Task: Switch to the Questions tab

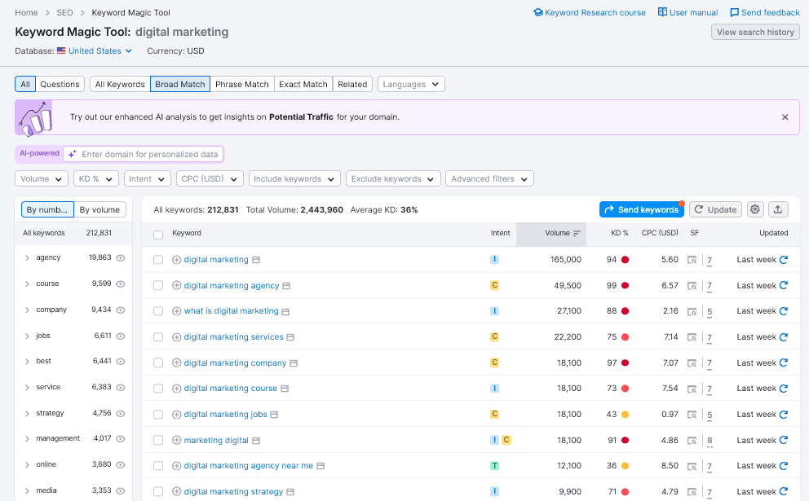Action: click(59, 84)
